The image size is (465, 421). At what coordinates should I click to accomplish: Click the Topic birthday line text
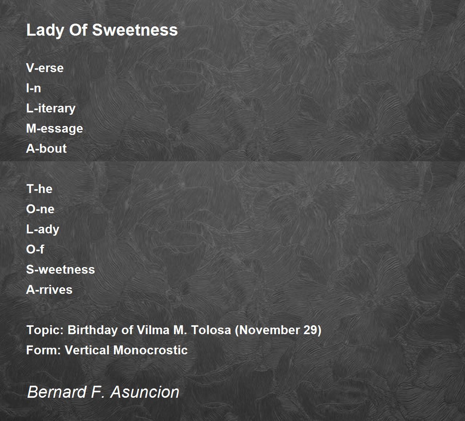[x=174, y=330]
